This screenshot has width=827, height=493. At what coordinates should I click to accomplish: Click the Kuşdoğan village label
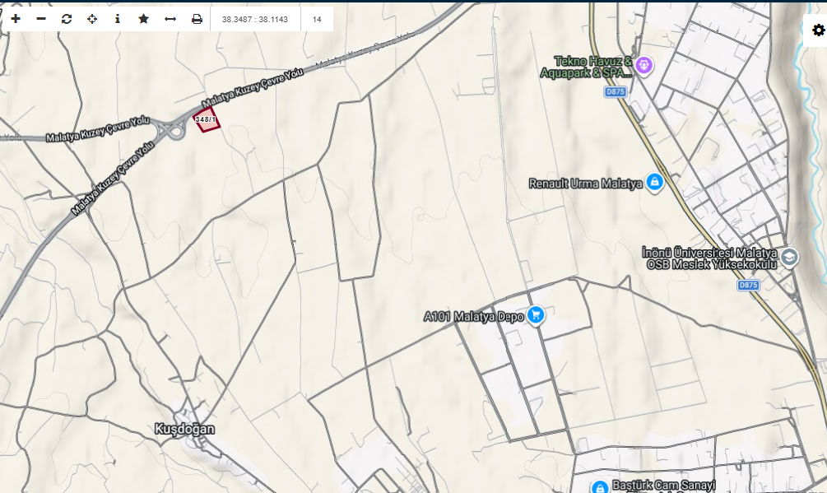point(184,429)
